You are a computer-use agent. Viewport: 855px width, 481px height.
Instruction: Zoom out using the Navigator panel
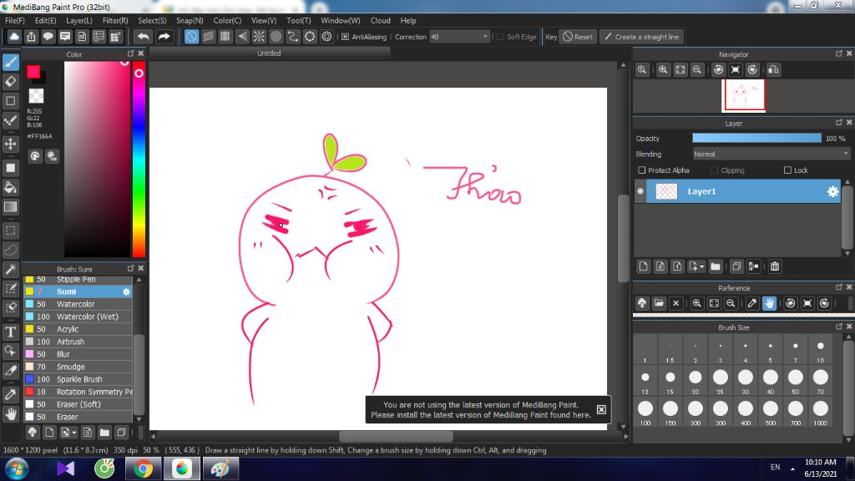(x=697, y=70)
